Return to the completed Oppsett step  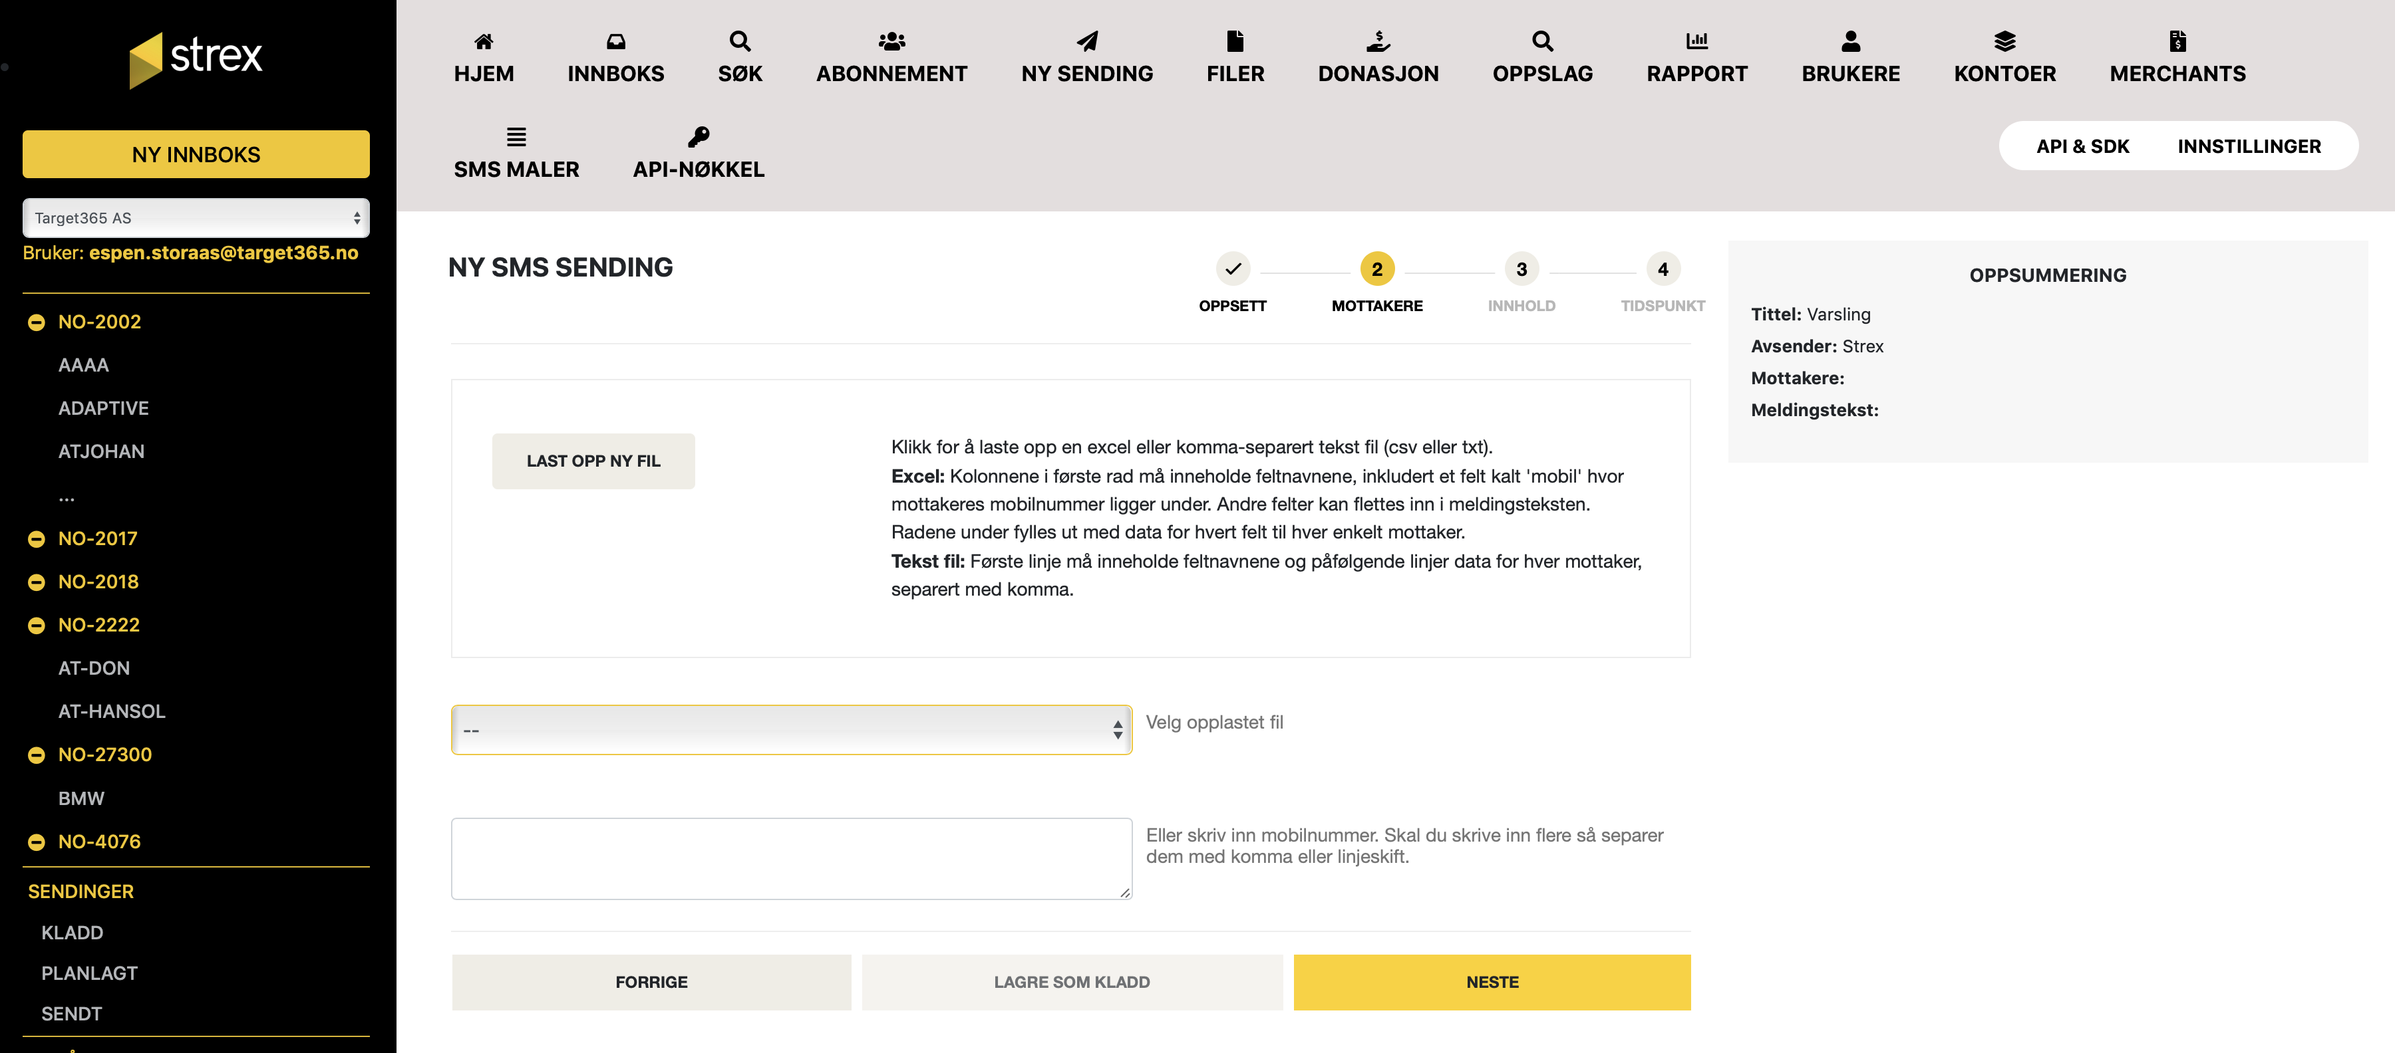[1232, 269]
